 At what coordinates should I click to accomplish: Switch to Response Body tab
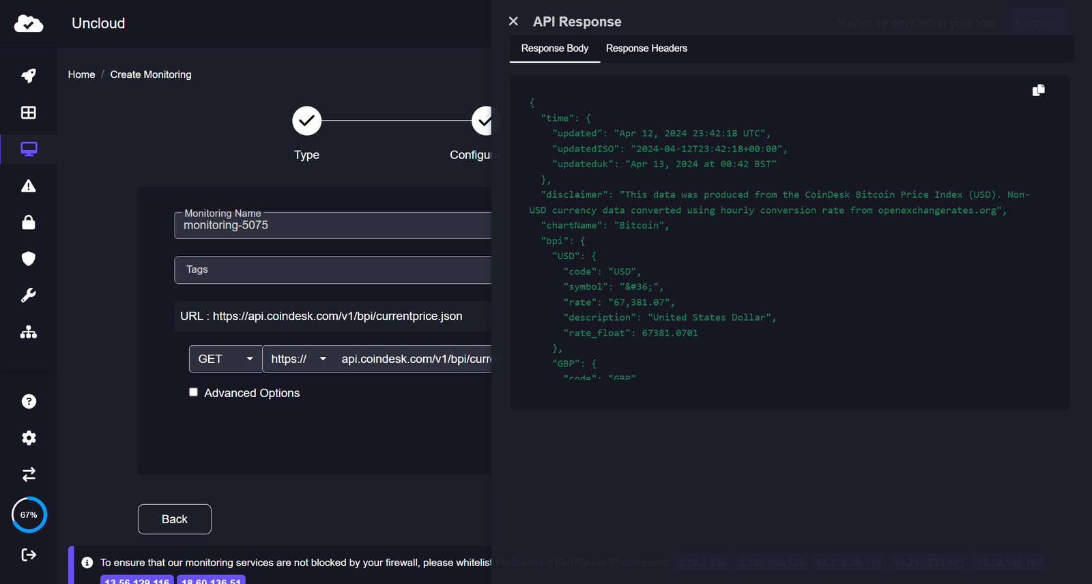(555, 48)
